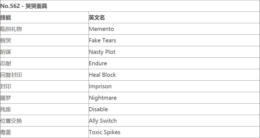Click the 英文名 column header
The width and height of the screenshot is (260, 138).
pyautogui.click(x=97, y=17)
